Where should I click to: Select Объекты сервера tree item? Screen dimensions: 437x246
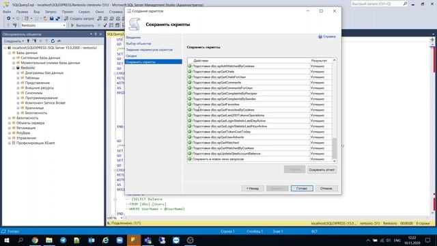click(30, 123)
